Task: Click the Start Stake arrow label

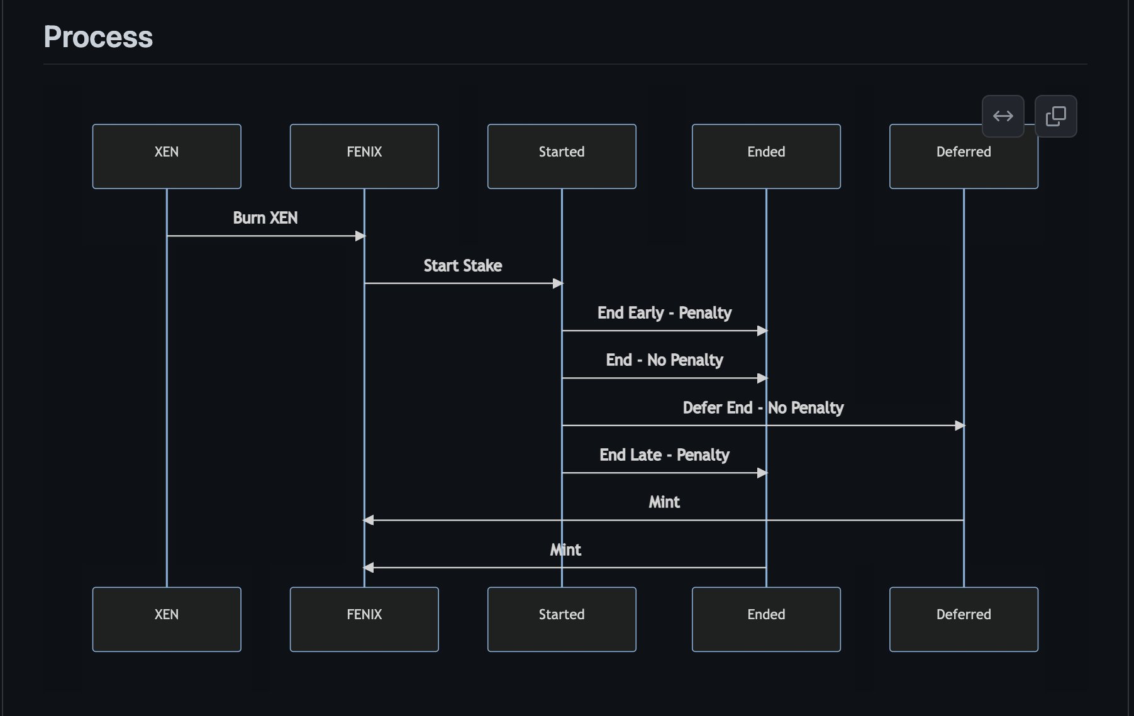Action: click(463, 265)
